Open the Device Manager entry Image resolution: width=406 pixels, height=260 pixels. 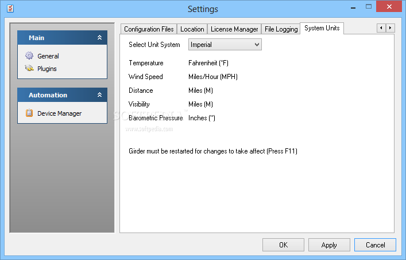point(59,113)
